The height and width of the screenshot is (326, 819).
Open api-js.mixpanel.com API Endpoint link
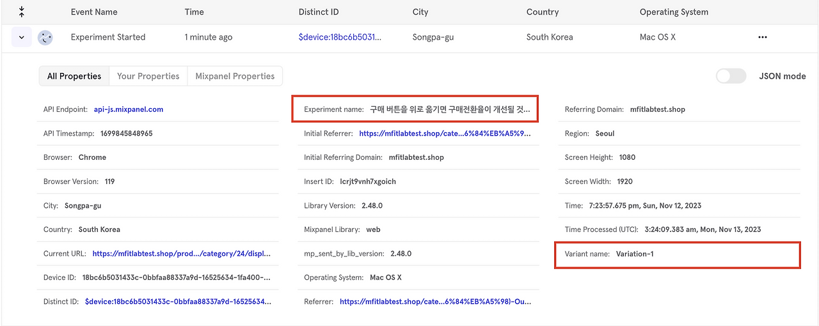129,109
